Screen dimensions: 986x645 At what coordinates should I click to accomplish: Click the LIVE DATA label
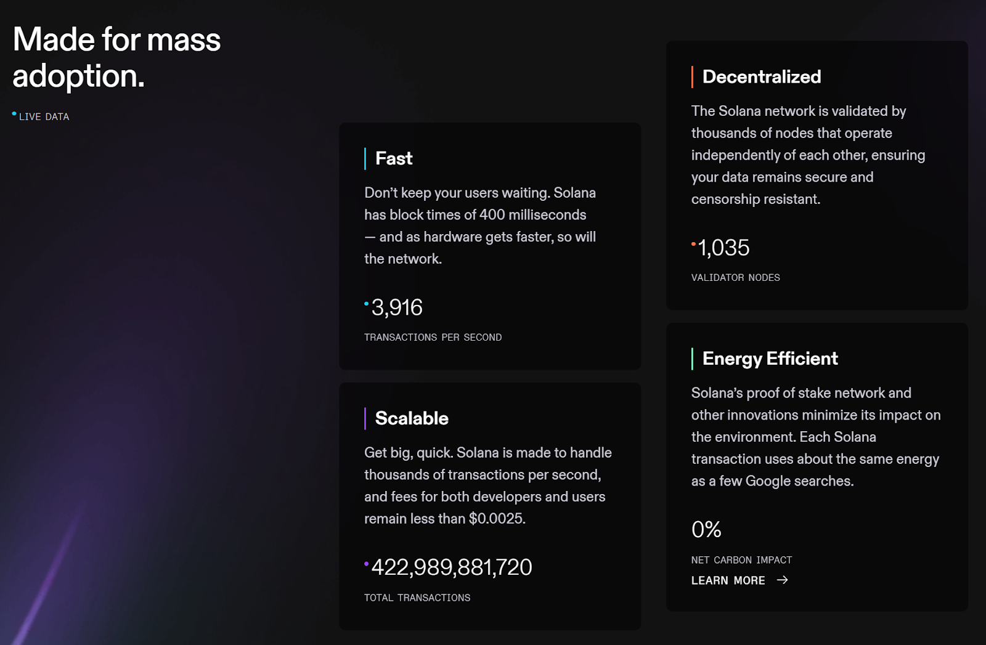click(x=44, y=116)
